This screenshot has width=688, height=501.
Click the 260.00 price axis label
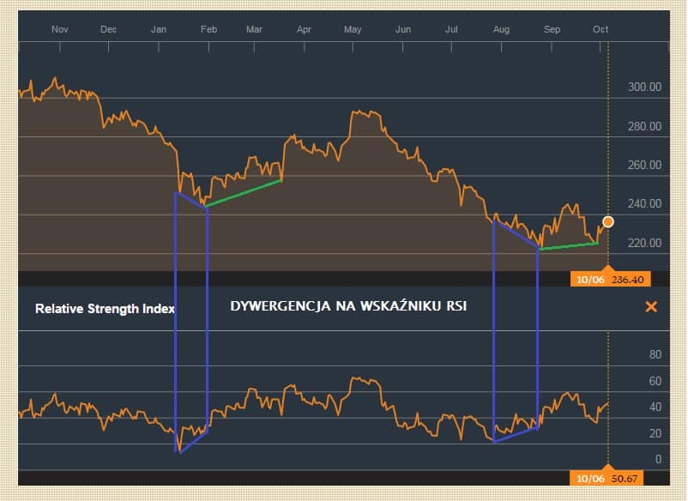tap(644, 166)
